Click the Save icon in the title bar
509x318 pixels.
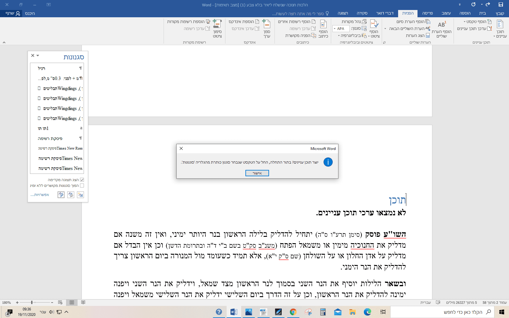(x=501, y=5)
